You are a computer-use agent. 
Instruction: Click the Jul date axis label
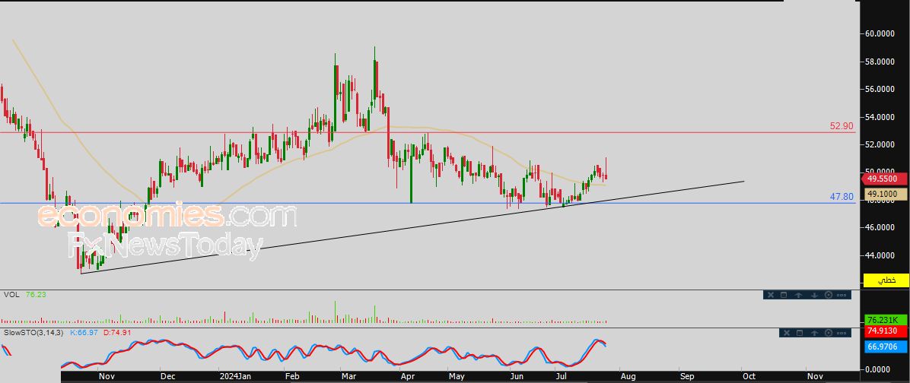(x=562, y=376)
